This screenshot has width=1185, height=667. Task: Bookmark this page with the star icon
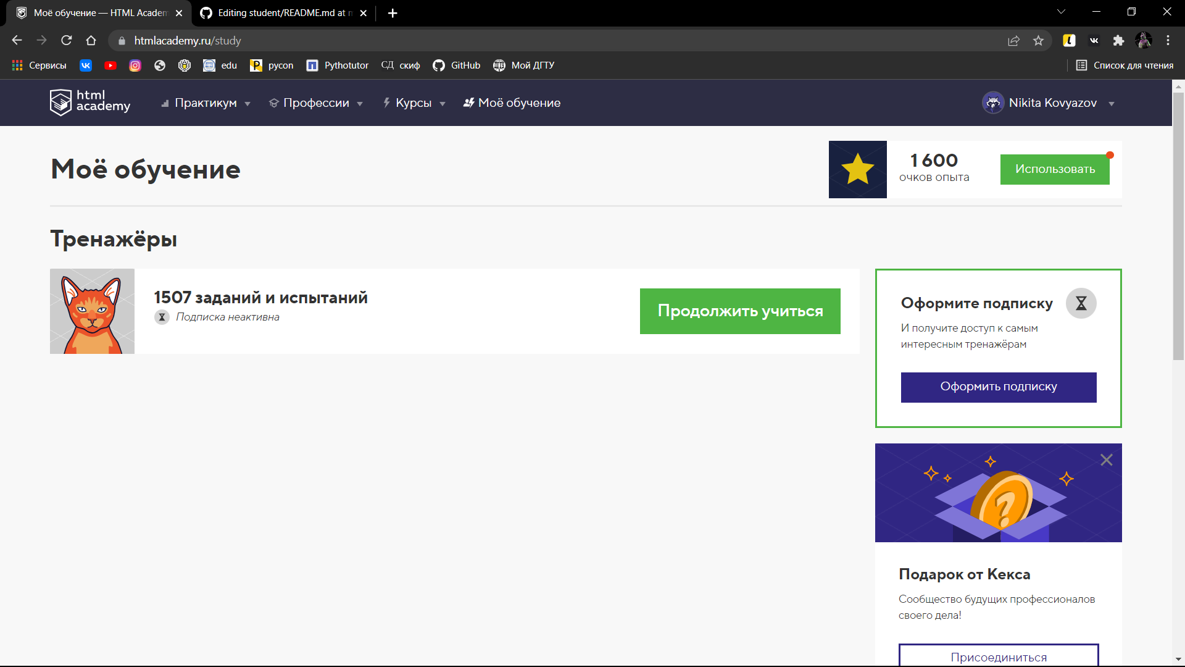(1038, 40)
